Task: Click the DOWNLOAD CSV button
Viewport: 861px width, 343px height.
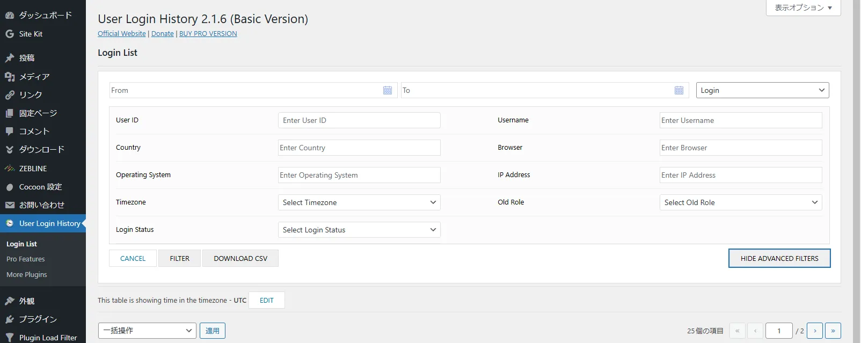Action: pyautogui.click(x=240, y=258)
